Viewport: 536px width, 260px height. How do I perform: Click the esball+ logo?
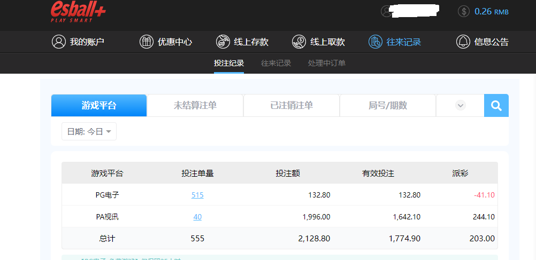78,11
